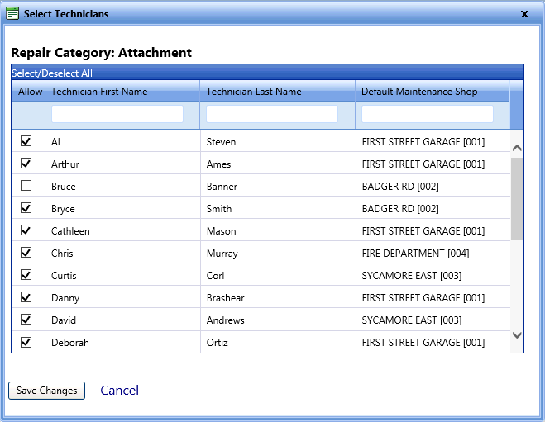This screenshot has height=422, width=545.
Task: Sort by Technician First Name column
Action: tap(99, 92)
